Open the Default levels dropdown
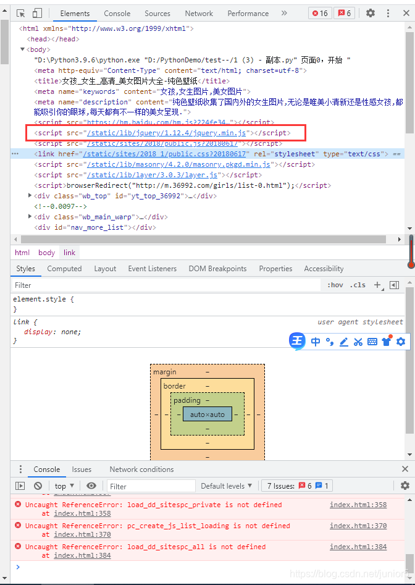415x585 pixels. point(226,486)
